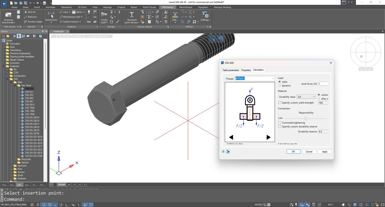Open the Durability class dropdown
This screenshot has height=207, width=385.
pos(314,97)
